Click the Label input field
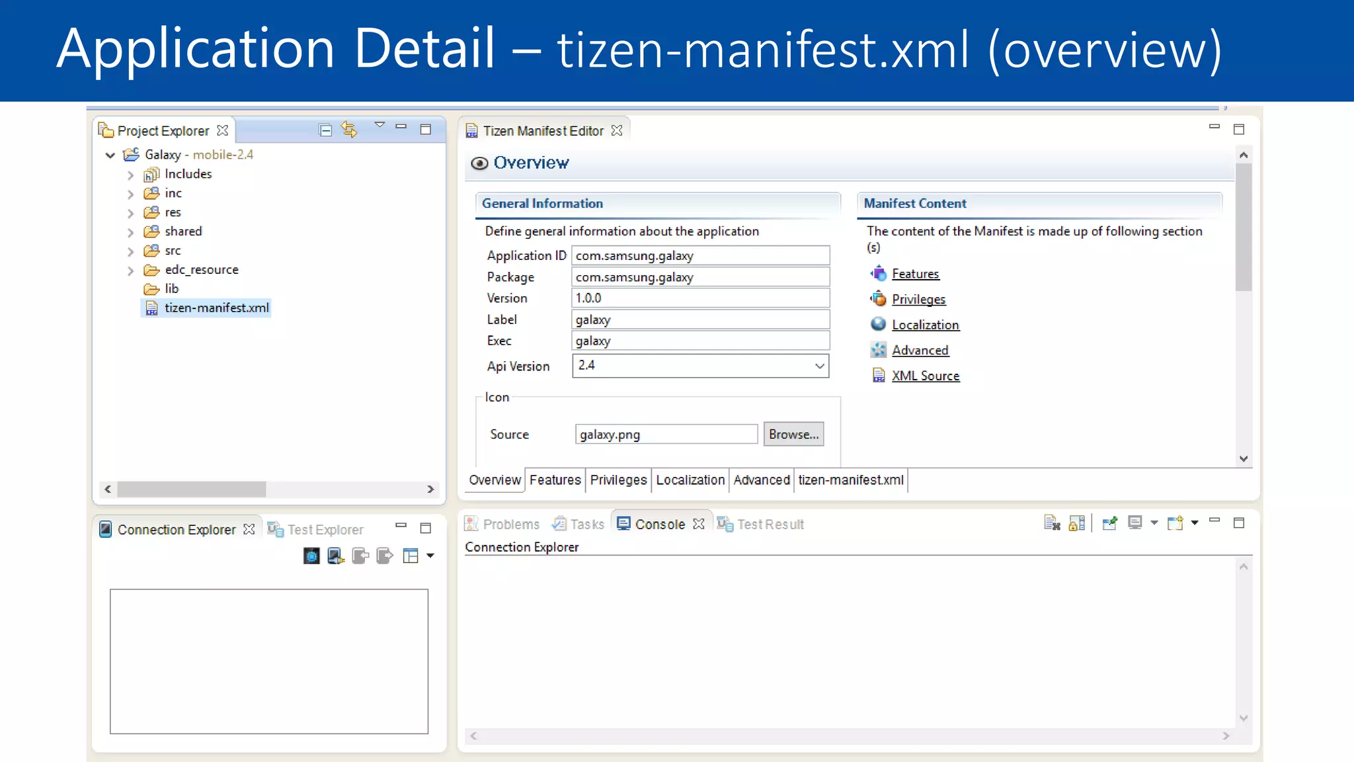1354x762 pixels. point(700,319)
